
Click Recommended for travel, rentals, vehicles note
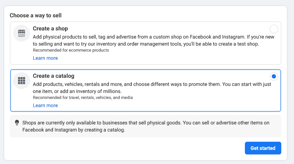tap(83, 98)
